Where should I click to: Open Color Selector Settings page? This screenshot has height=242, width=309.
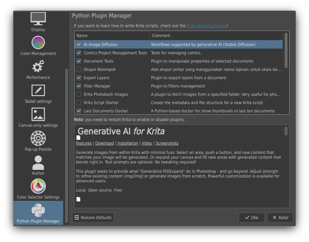[38, 189]
